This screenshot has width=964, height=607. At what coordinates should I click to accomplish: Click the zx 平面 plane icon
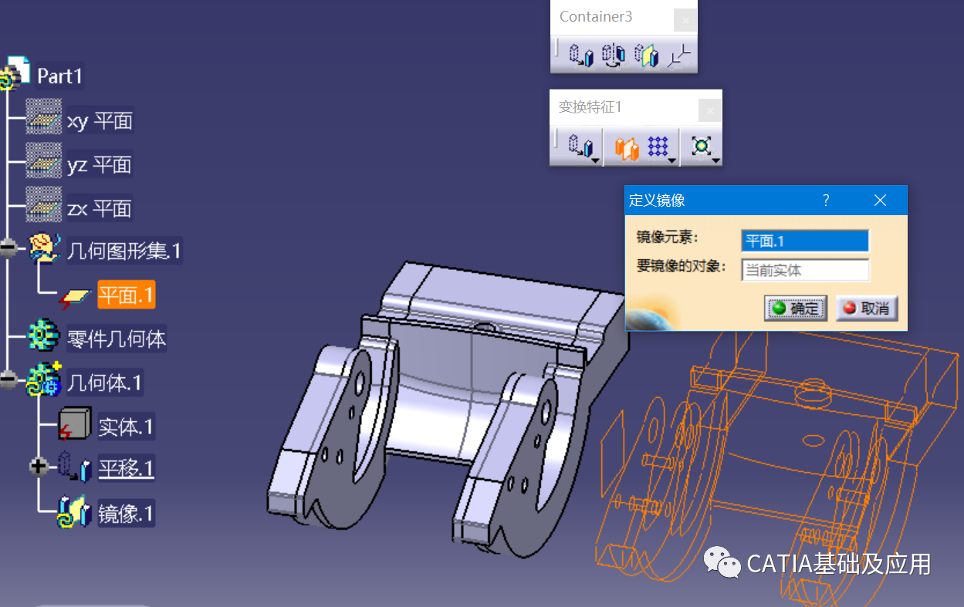coord(43,205)
